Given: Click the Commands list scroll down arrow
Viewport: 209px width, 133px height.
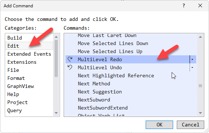Looking at the screenshot, I should point(200,113).
